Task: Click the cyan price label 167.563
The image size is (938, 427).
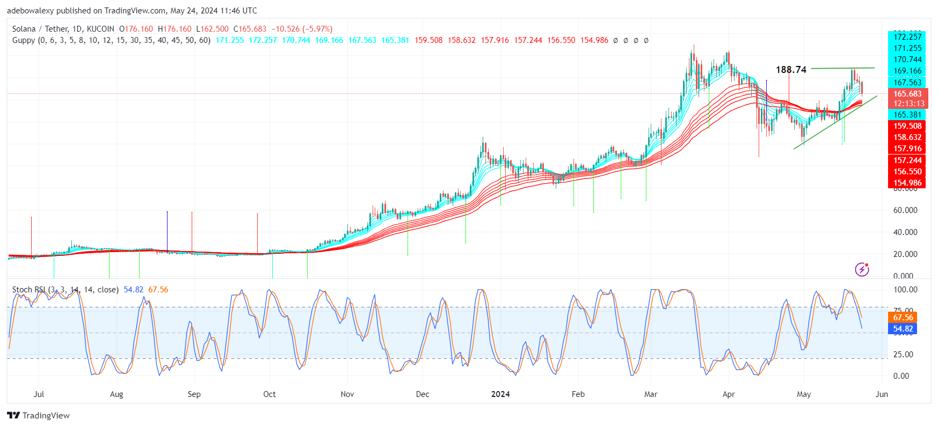Action: [907, 83]
